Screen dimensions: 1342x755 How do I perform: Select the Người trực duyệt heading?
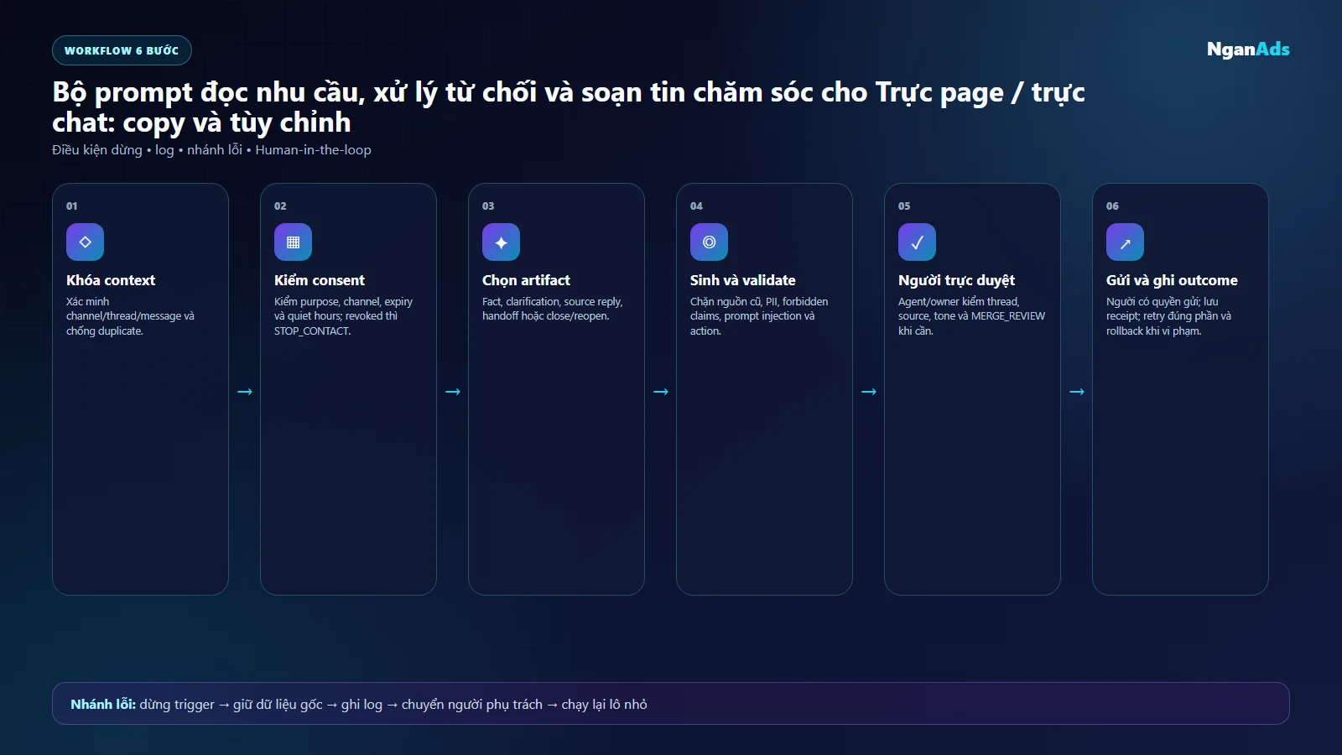pyautogui.click(x=956, y=280)
